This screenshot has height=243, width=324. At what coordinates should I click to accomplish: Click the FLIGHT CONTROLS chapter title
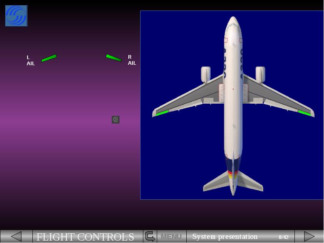point(85,237)
